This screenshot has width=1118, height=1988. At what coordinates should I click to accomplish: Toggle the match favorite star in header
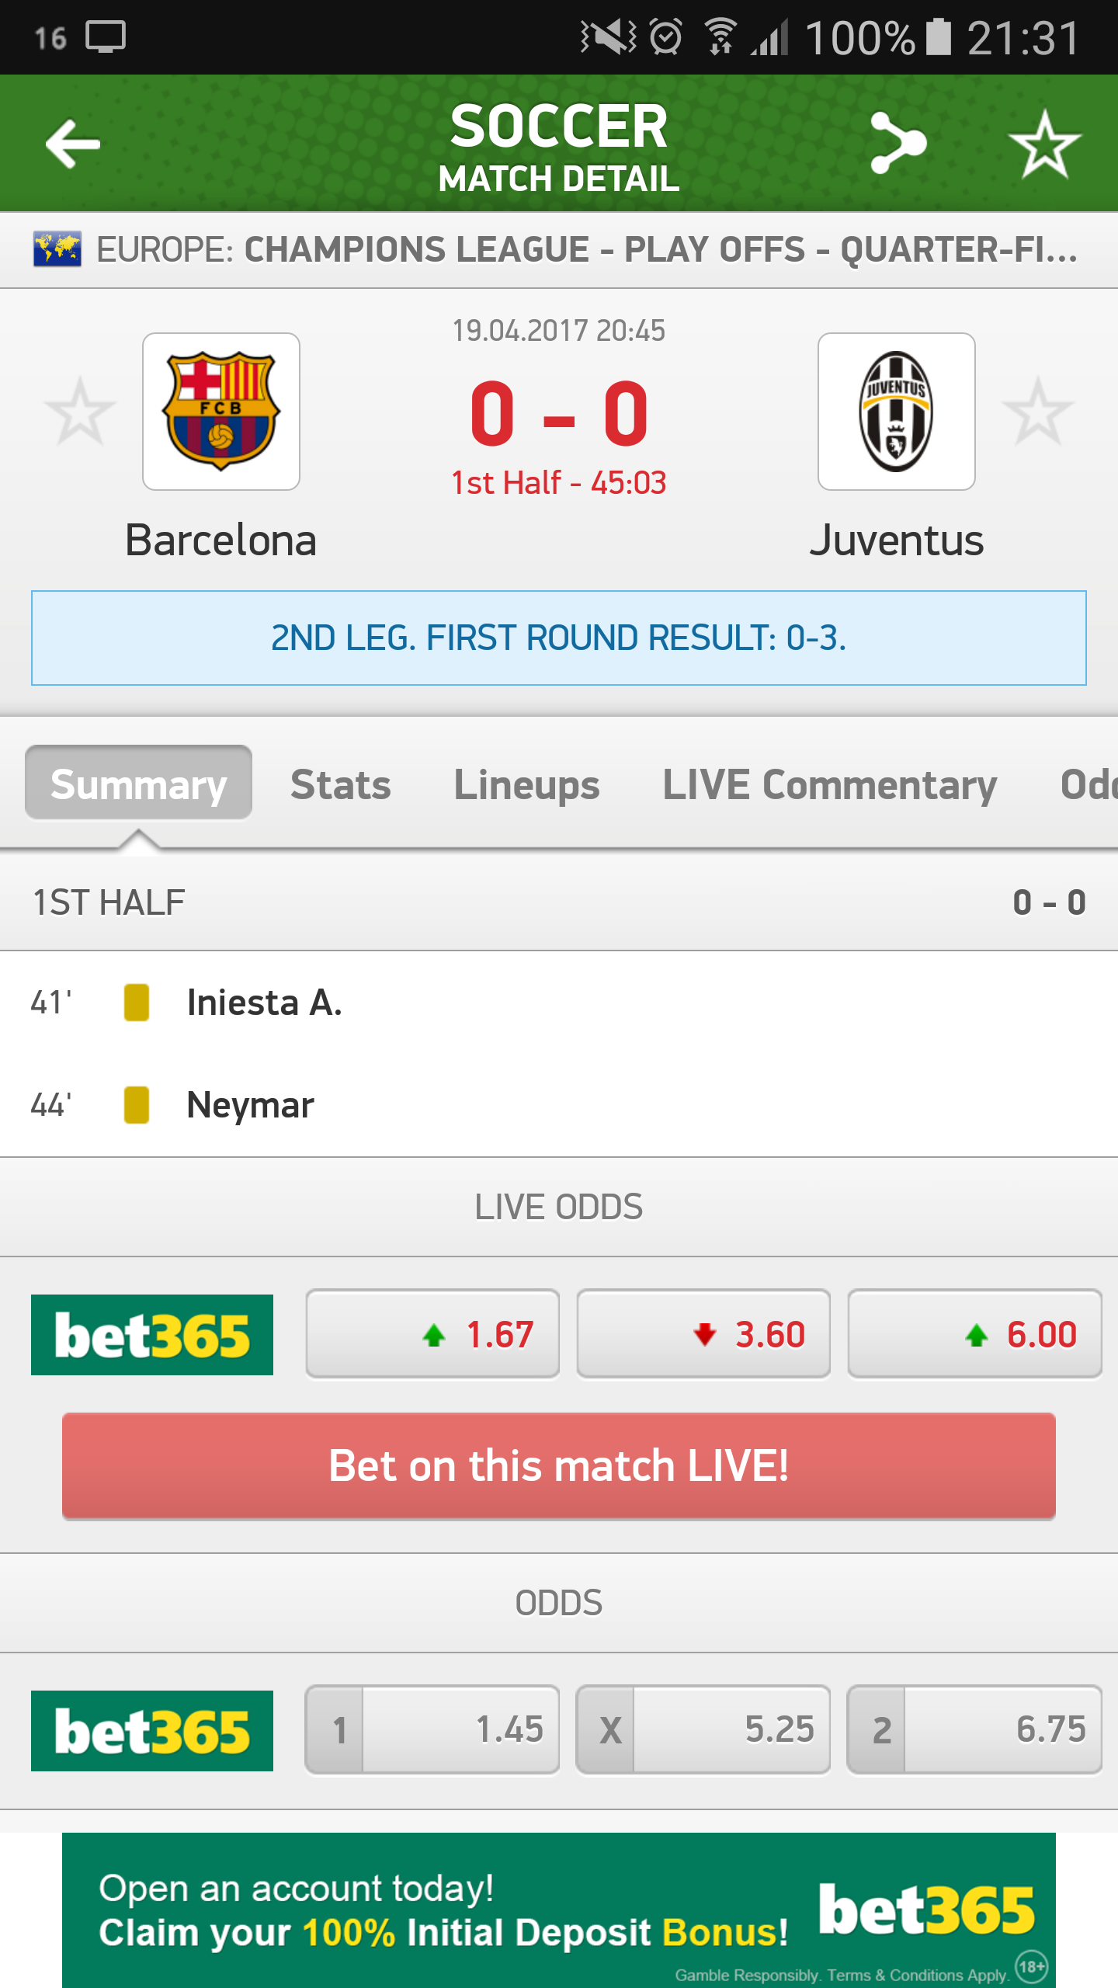tap(1044, 144)
